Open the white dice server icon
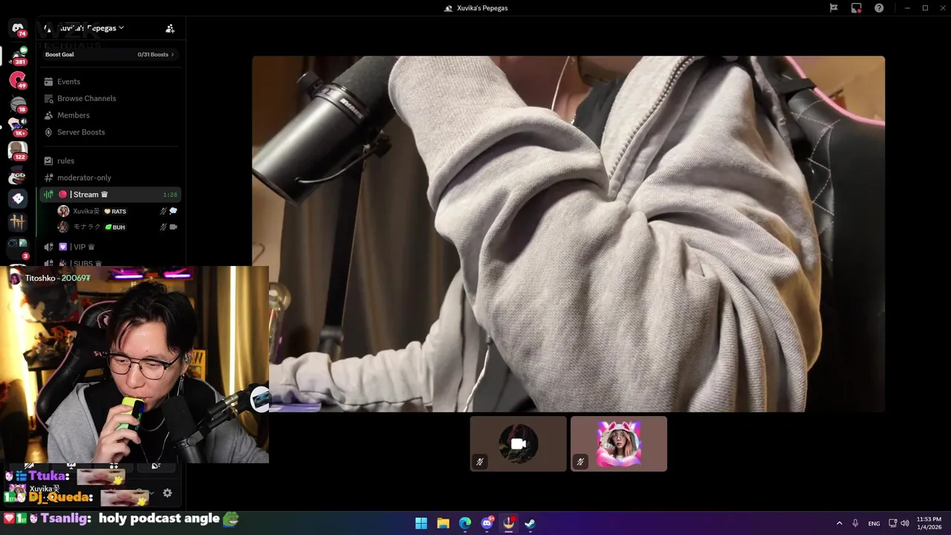This screenshot has width=951, height=535. click(x=18, y=198)
